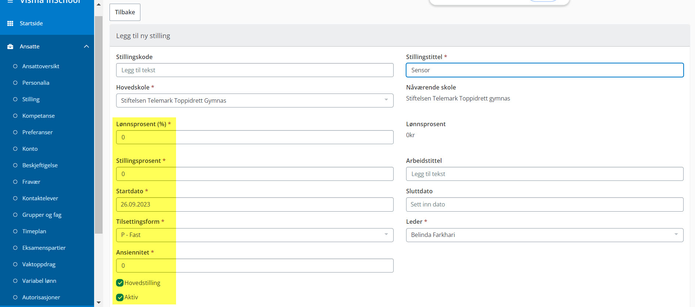Go to Kontaktelever in the sidebar
Screen dimensions: 695x307
click(40, 198)
